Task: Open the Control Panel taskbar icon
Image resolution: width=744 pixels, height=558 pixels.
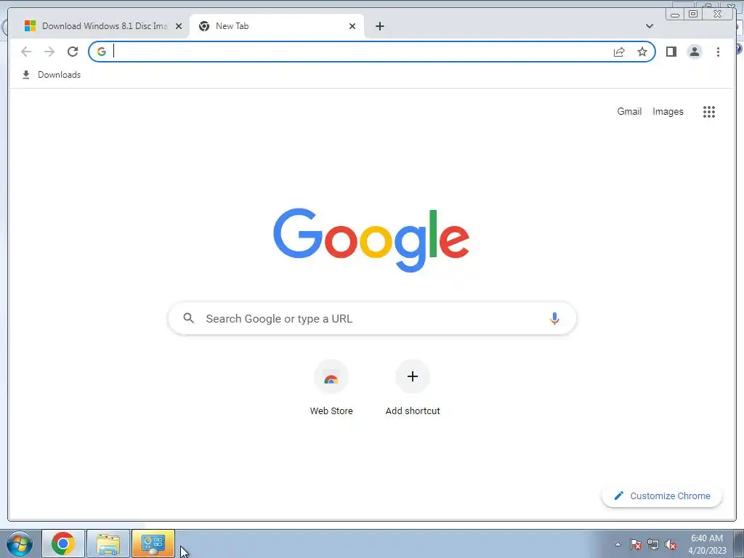Action: click(x=153, y=543)
